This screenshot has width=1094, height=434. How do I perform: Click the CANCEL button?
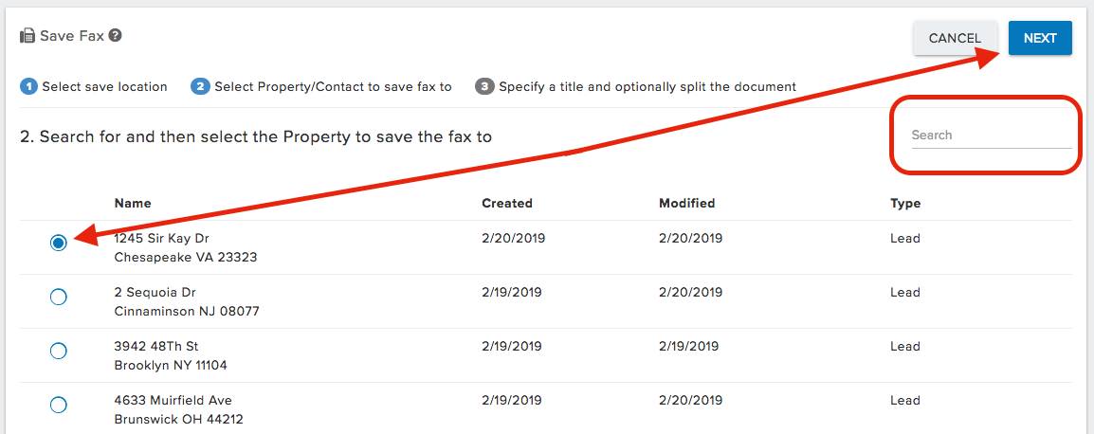coord(956,38)
